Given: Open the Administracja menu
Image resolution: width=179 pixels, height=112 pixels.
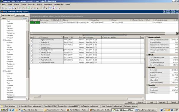Looking at the screenshot, I should (59, 4).
